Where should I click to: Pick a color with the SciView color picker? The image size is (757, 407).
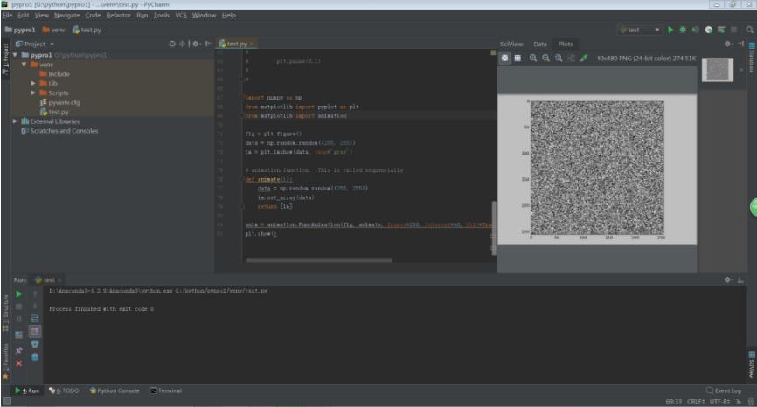(584, 58)
